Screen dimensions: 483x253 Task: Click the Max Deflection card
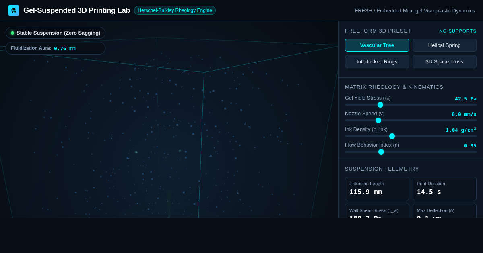[x=444, y=211]
